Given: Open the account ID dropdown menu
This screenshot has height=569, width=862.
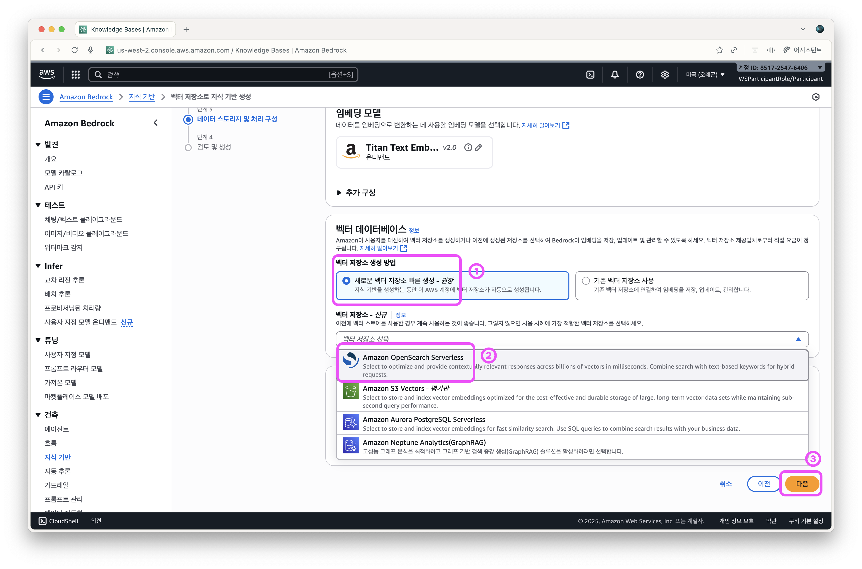Looking at the screenshot, I should click(x=780, y=68).
